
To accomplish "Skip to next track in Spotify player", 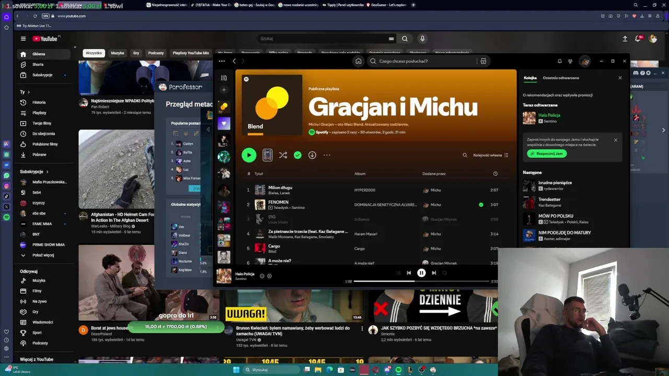I will click(434, 273).
